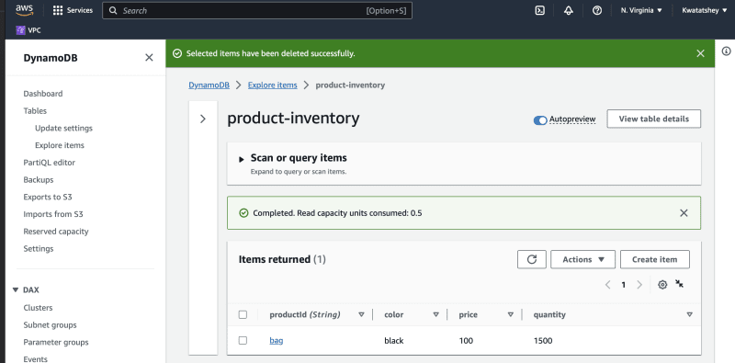Open the notifications bell icon
Image resolution: width=735 pixels, height=363 pixels.
(x=569, y=10)
